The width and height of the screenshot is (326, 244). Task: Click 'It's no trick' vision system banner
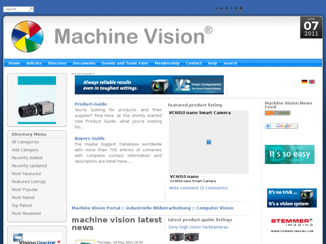click(x=291, y=198)
